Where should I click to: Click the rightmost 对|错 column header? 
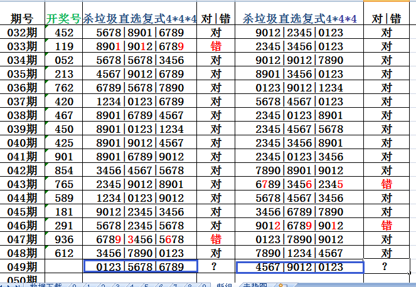[x=387, y=19]
